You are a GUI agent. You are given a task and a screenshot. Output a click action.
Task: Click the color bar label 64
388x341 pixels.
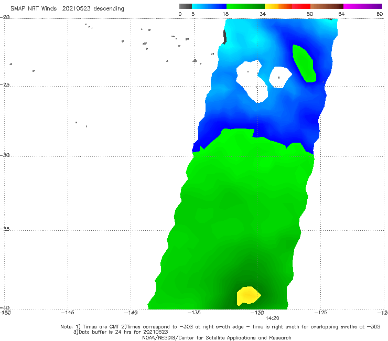(341, 14)
